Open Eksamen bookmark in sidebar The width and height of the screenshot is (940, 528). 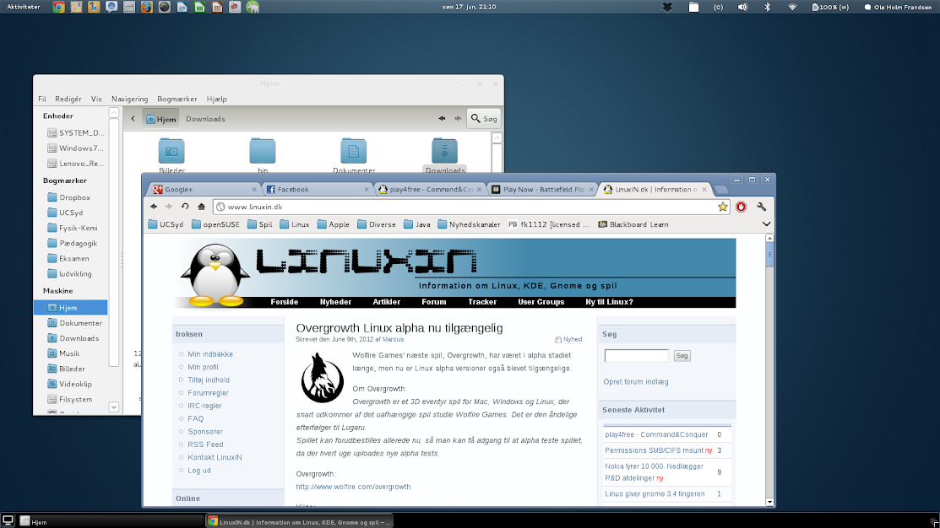(x=68, y=259)
